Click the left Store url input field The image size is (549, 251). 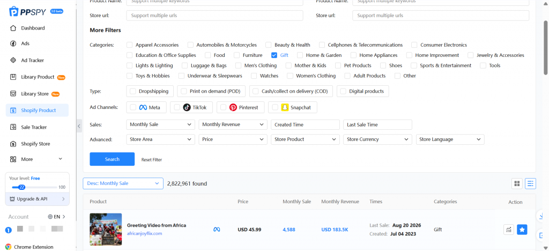214,16
